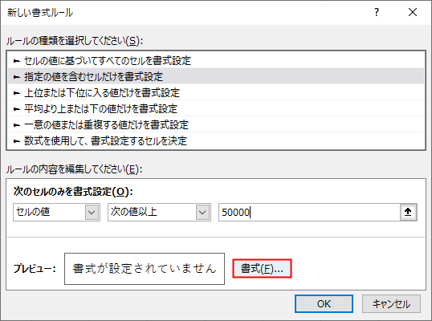
Task: Click the range collapse arrow icon
Action: [x=408, y=212]
